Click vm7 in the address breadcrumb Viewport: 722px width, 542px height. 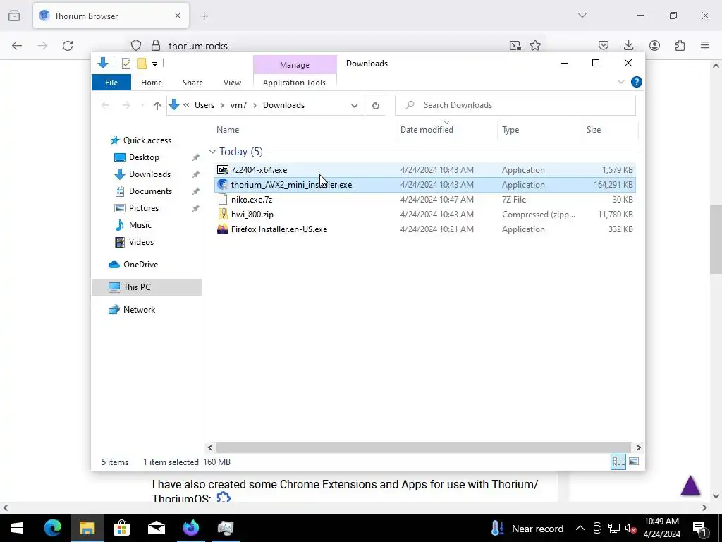point(238,105)
